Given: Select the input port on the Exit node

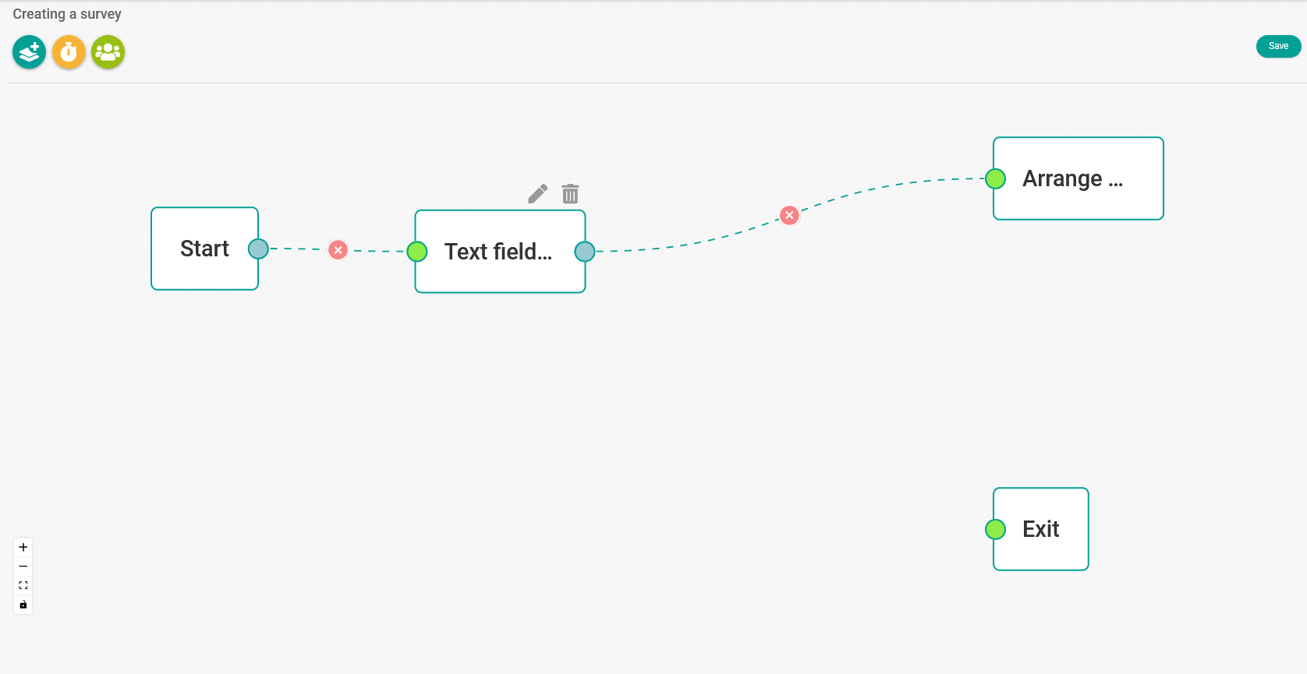Looking at the screenshot, I should point(995,529).
